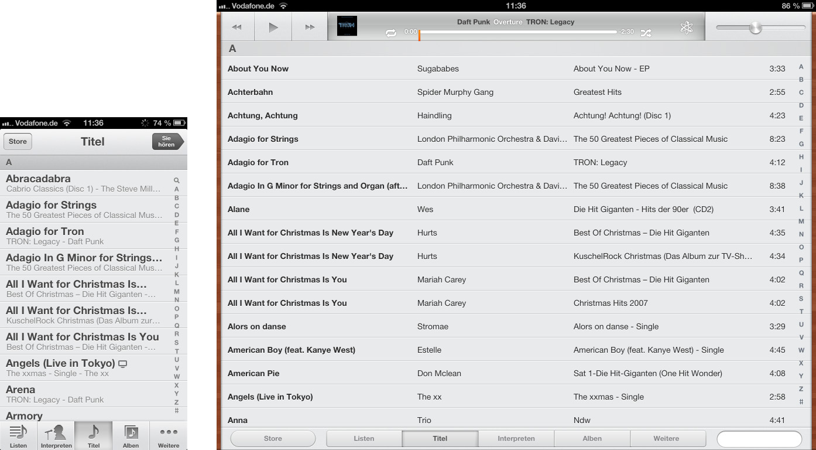Jump to letter Z in iPad index
Viewport: 816px width, 450px height.
pos(801,389)
